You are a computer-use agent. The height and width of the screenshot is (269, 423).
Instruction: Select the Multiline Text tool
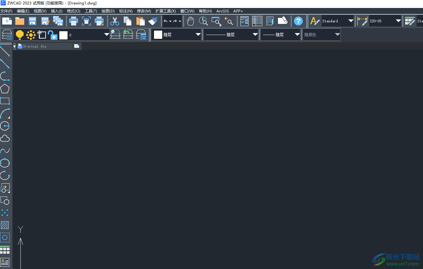tap(5, 262)
